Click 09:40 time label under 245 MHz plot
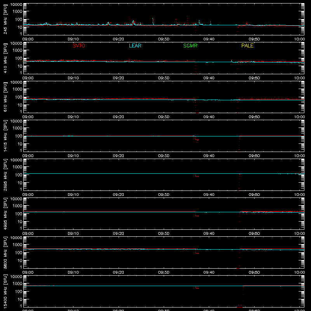The image size is (311, 311). 209,39
